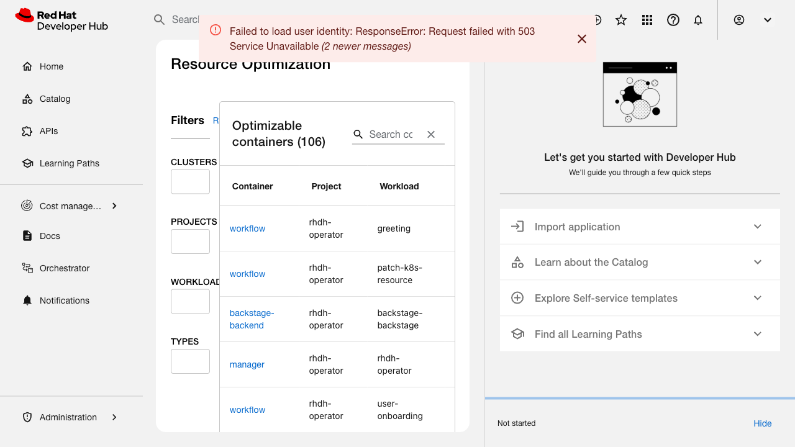Open the Workload filter box

click(190, 301)
